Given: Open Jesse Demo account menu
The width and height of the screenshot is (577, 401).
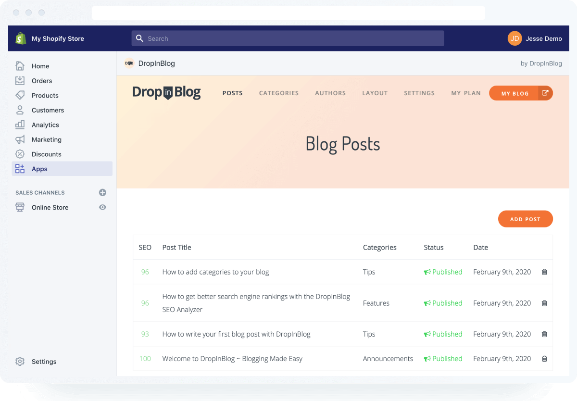Looking at the screenshot, I should 535,38.
